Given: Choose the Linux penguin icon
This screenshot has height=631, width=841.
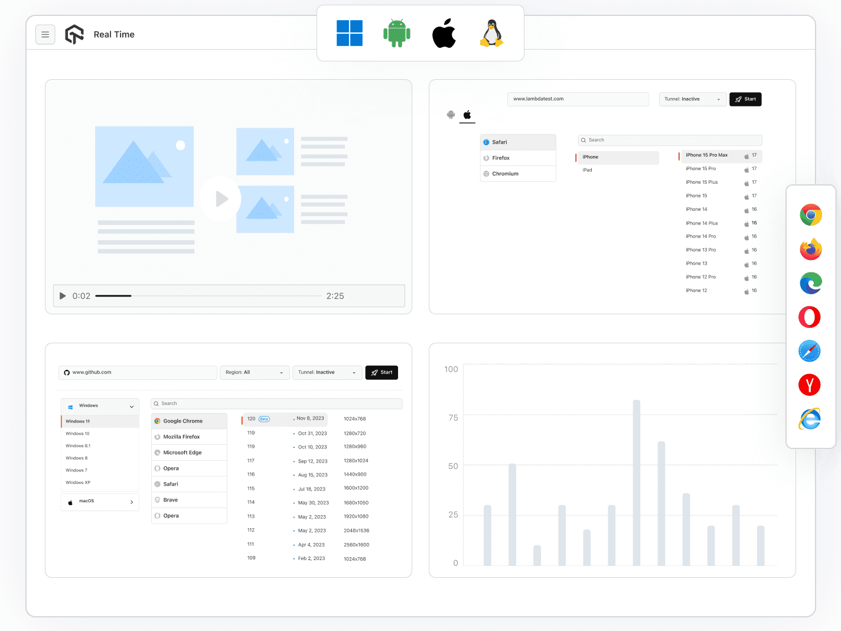Looking at the screenshot, I should coord(491,33).
